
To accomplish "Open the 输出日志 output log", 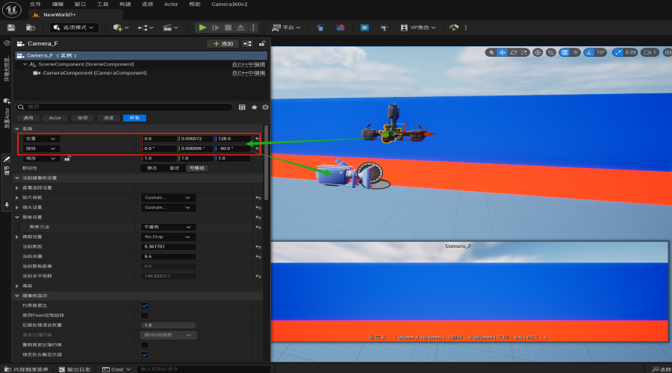I will 75,369.
